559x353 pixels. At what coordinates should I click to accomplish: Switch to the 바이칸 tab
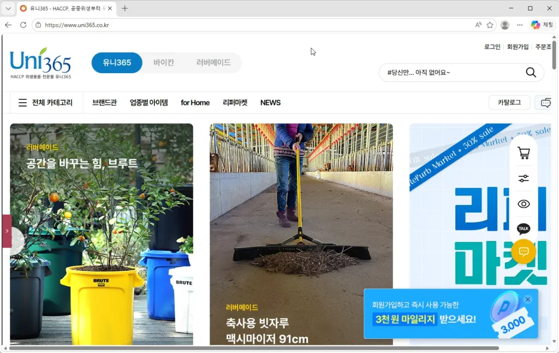point(164,63)
